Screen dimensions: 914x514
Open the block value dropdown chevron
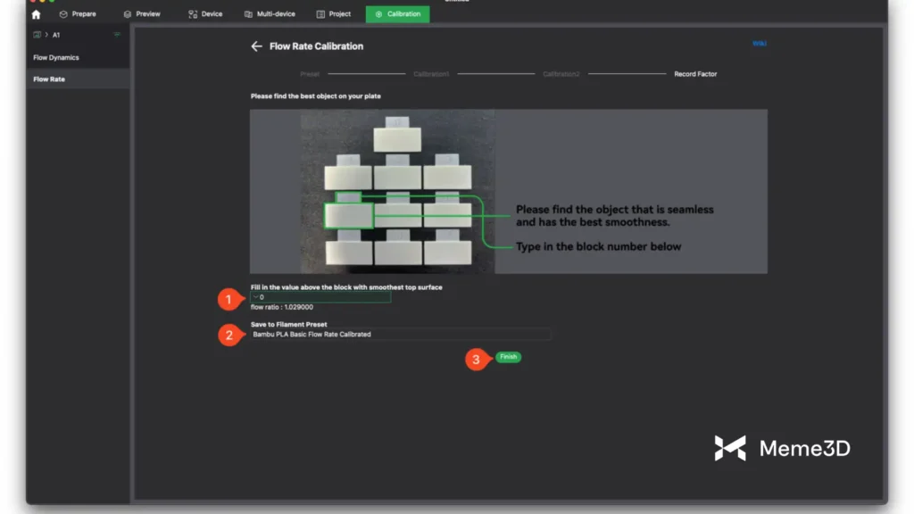[255, 297]
